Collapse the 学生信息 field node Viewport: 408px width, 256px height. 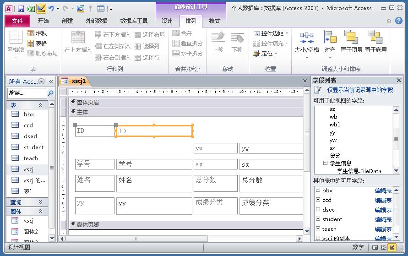point(326,163)
